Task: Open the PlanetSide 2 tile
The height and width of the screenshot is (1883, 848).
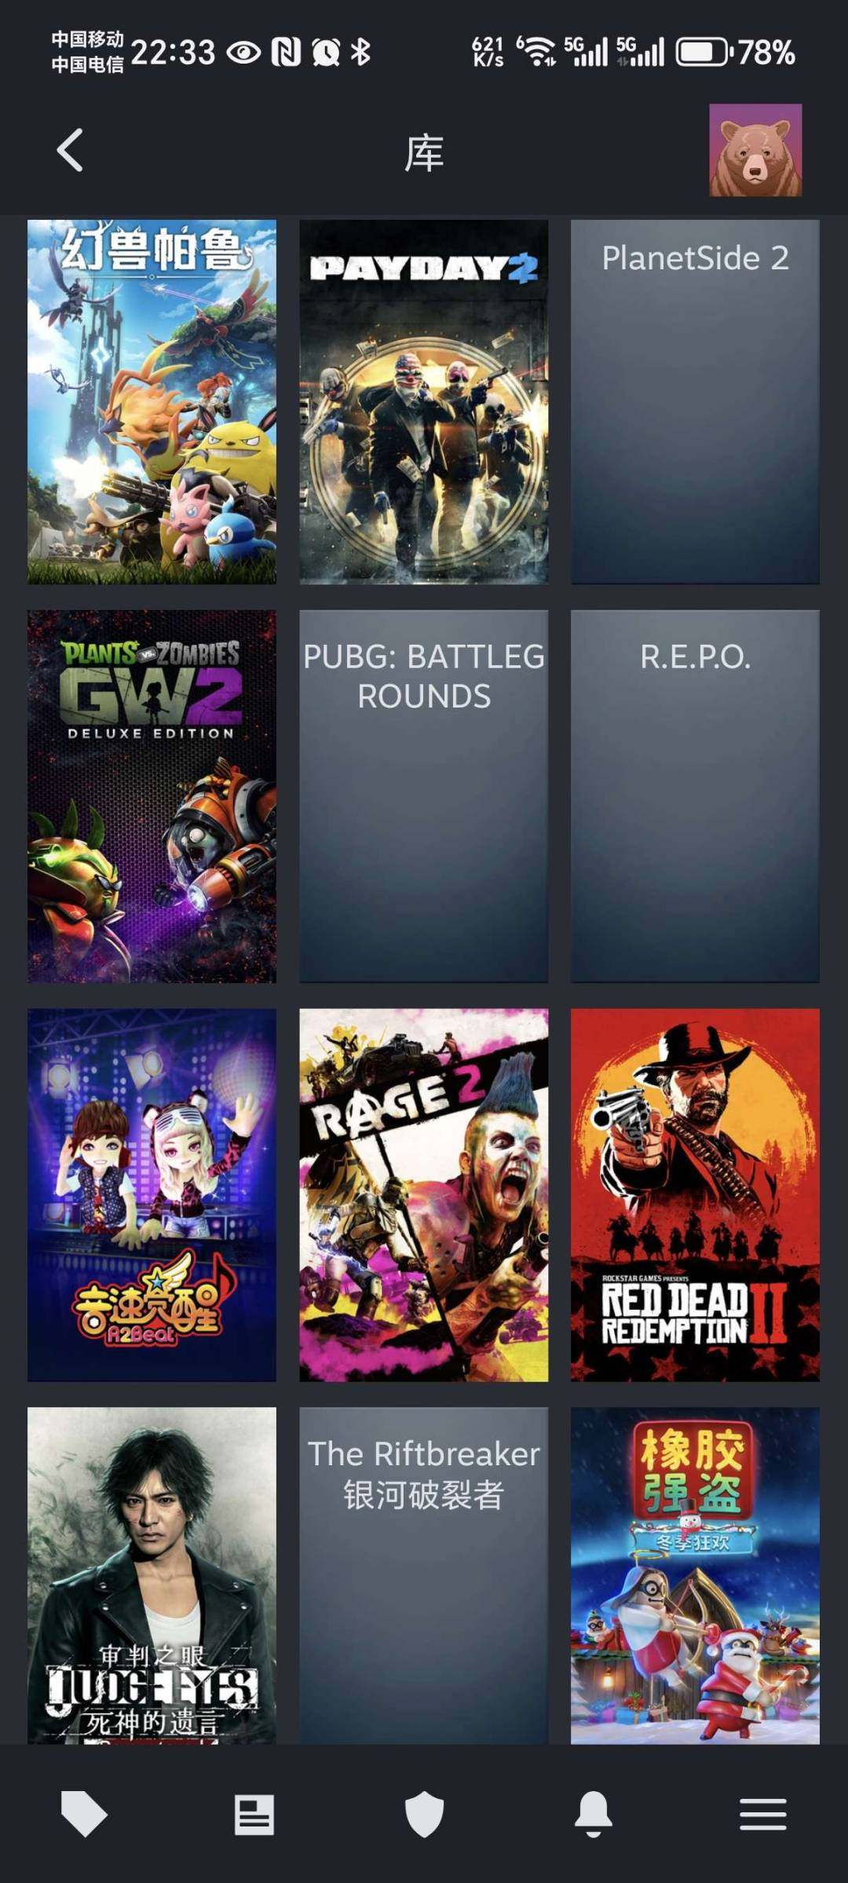Action: pos(695,401)
